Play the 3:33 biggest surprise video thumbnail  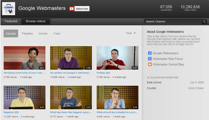click(71, 97)
